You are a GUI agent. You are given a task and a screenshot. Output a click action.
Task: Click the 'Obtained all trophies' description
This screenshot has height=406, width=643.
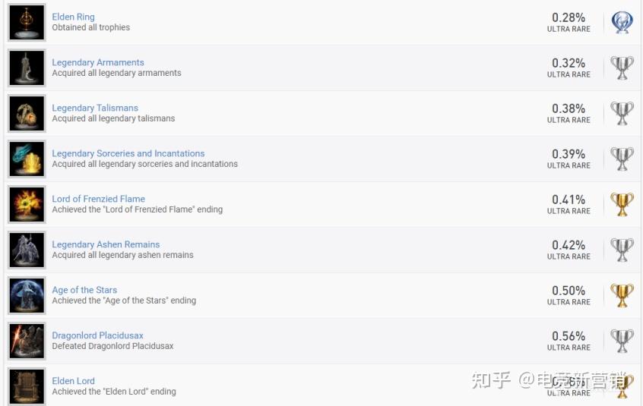(90, 27)
